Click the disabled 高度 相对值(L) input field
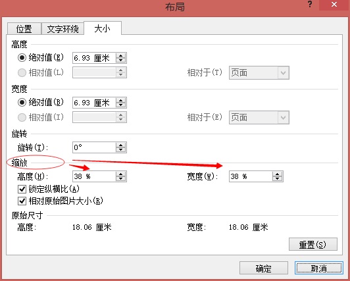 (94, 72)
